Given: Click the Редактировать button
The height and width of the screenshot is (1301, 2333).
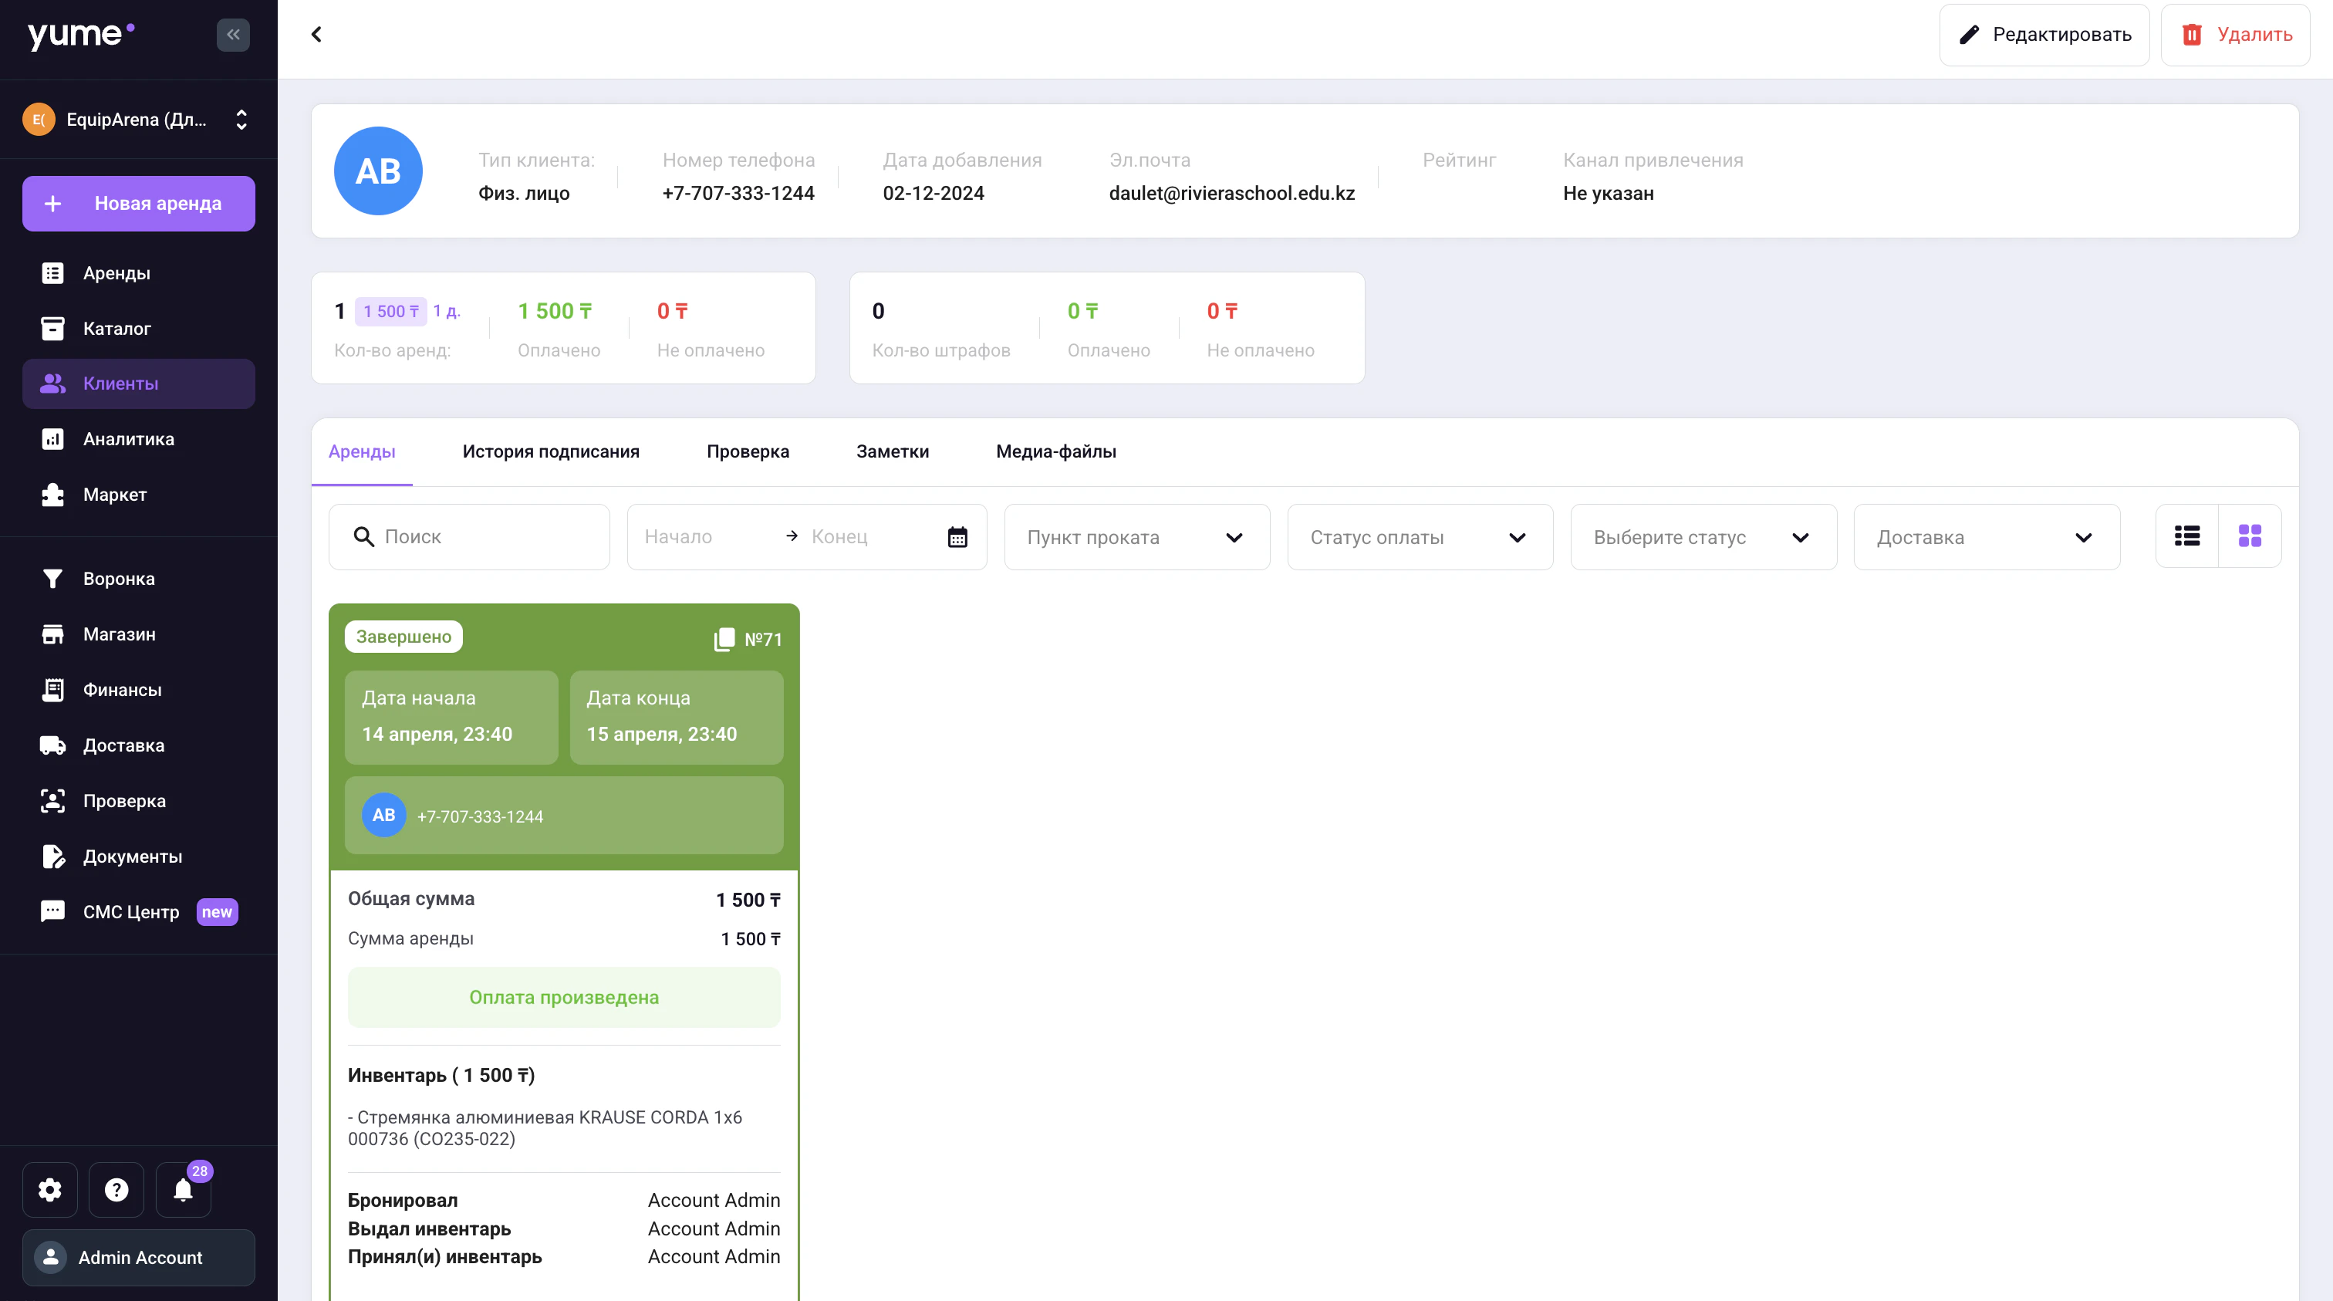Looking at the screenshot, I should (2043, 35).
